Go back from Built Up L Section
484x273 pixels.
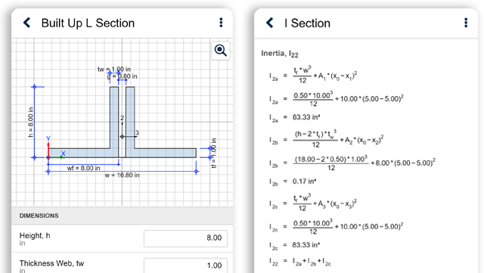[x=27, y=23]
